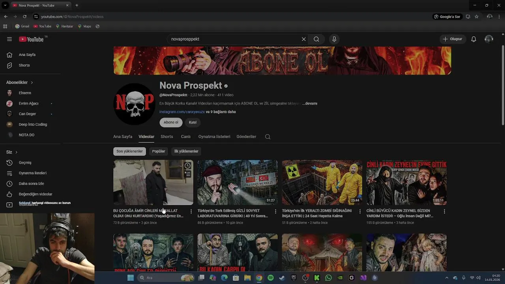This screenshot has width=505, height=284.
Task: Open Steam from the taskbar
Action: pos(282,278)
